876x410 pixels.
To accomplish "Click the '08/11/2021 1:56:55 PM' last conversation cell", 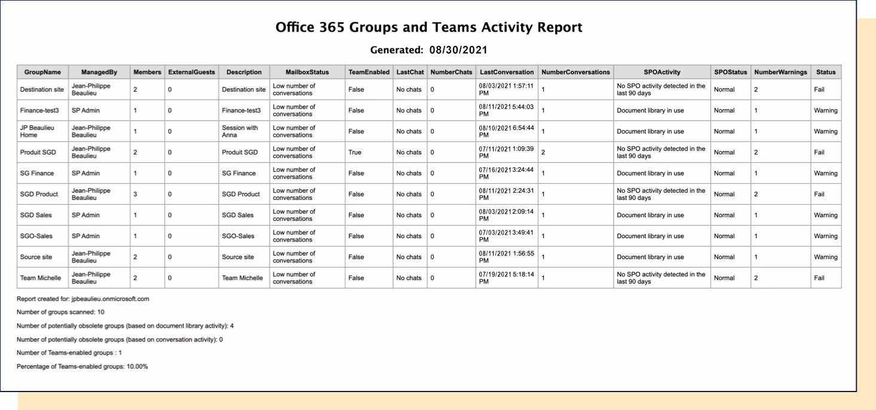I will [x=507, y=257].
